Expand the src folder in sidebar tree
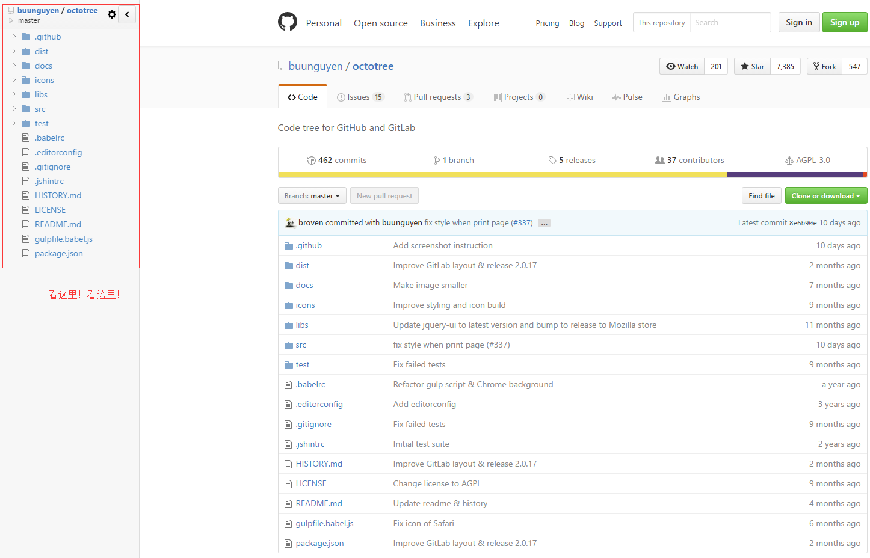Image resolution: width=870 pixels, height=558 pixels. coord(14,109)
